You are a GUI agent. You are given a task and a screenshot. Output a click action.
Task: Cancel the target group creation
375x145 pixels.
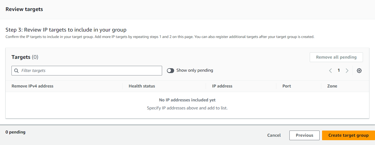(274, 135)
